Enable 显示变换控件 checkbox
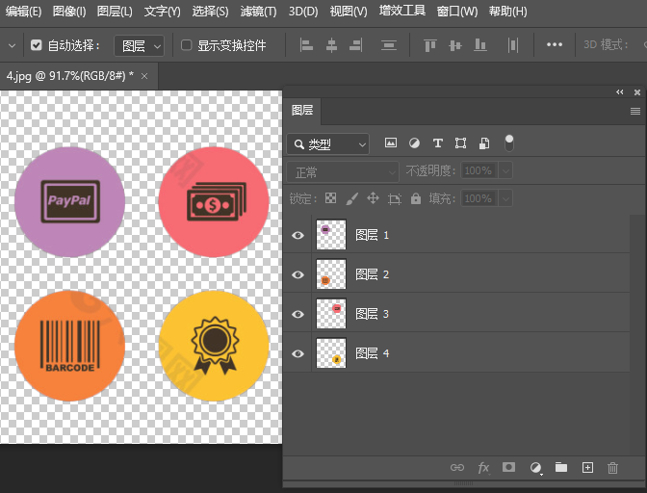This screenshot has width=647, height=493. point(187,45)
